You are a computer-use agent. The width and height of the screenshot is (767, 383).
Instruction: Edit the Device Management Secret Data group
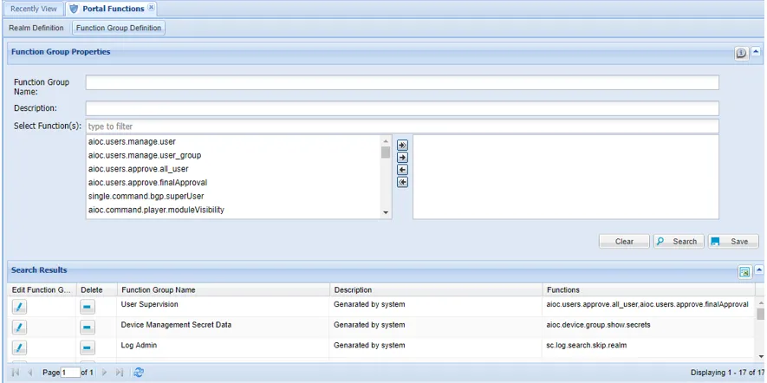point(19,328)
